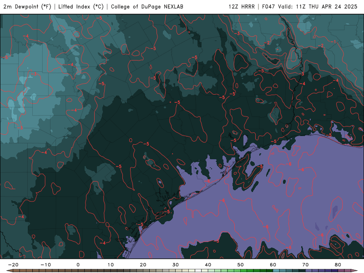The height and width of the screenshot is (273, 364).
Task: Click the 0 label on the color scale
Action: point(78,265)
